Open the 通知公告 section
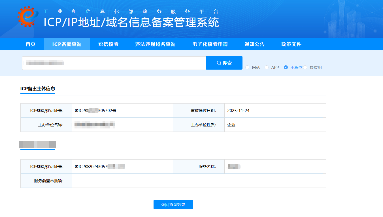Image resolution: width=383 pixels, height=217 pixels. 254,44
